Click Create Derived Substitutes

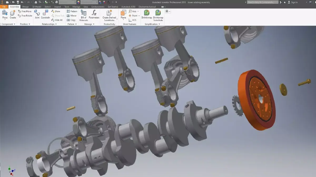(109, 15)
